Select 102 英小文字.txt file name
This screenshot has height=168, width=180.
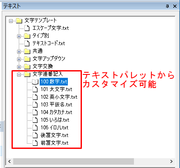(59, 97)
